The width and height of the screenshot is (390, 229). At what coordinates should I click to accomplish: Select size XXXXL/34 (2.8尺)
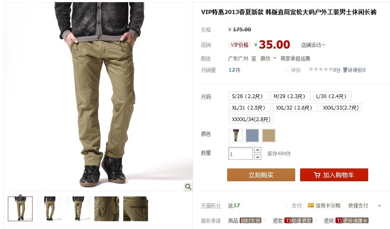coord(251,119)
